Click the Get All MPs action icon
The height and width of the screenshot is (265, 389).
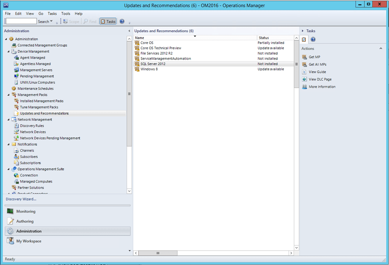[x=304, y=65]
